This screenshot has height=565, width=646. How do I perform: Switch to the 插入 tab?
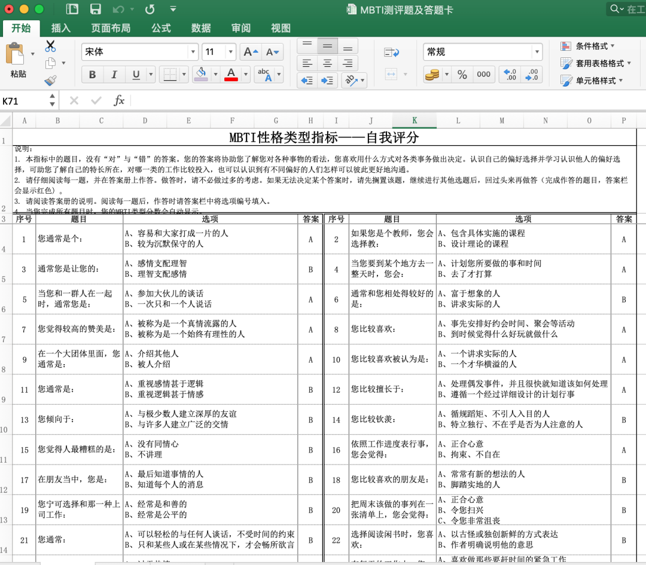click(x=61, y=28)
